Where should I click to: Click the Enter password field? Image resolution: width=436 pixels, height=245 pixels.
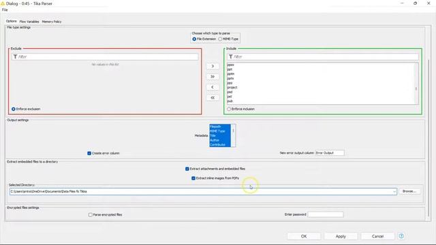click(326, 214)
